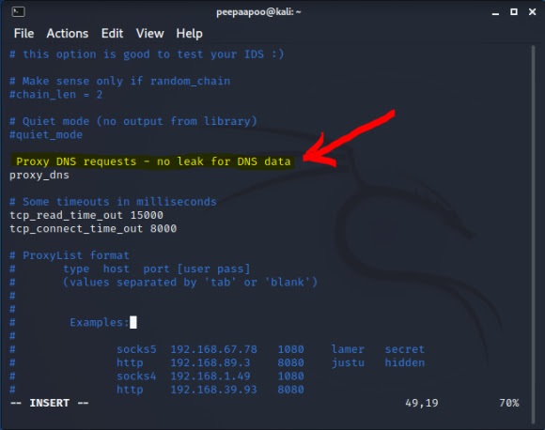Screen dimensions: 545x430
Task: Click the window title peepaapoo@kali
Action: (x=258, y=12)
